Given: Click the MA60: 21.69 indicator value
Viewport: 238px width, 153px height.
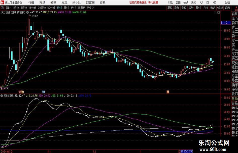Looking at the screenshot, I should (x=79, y=12).
